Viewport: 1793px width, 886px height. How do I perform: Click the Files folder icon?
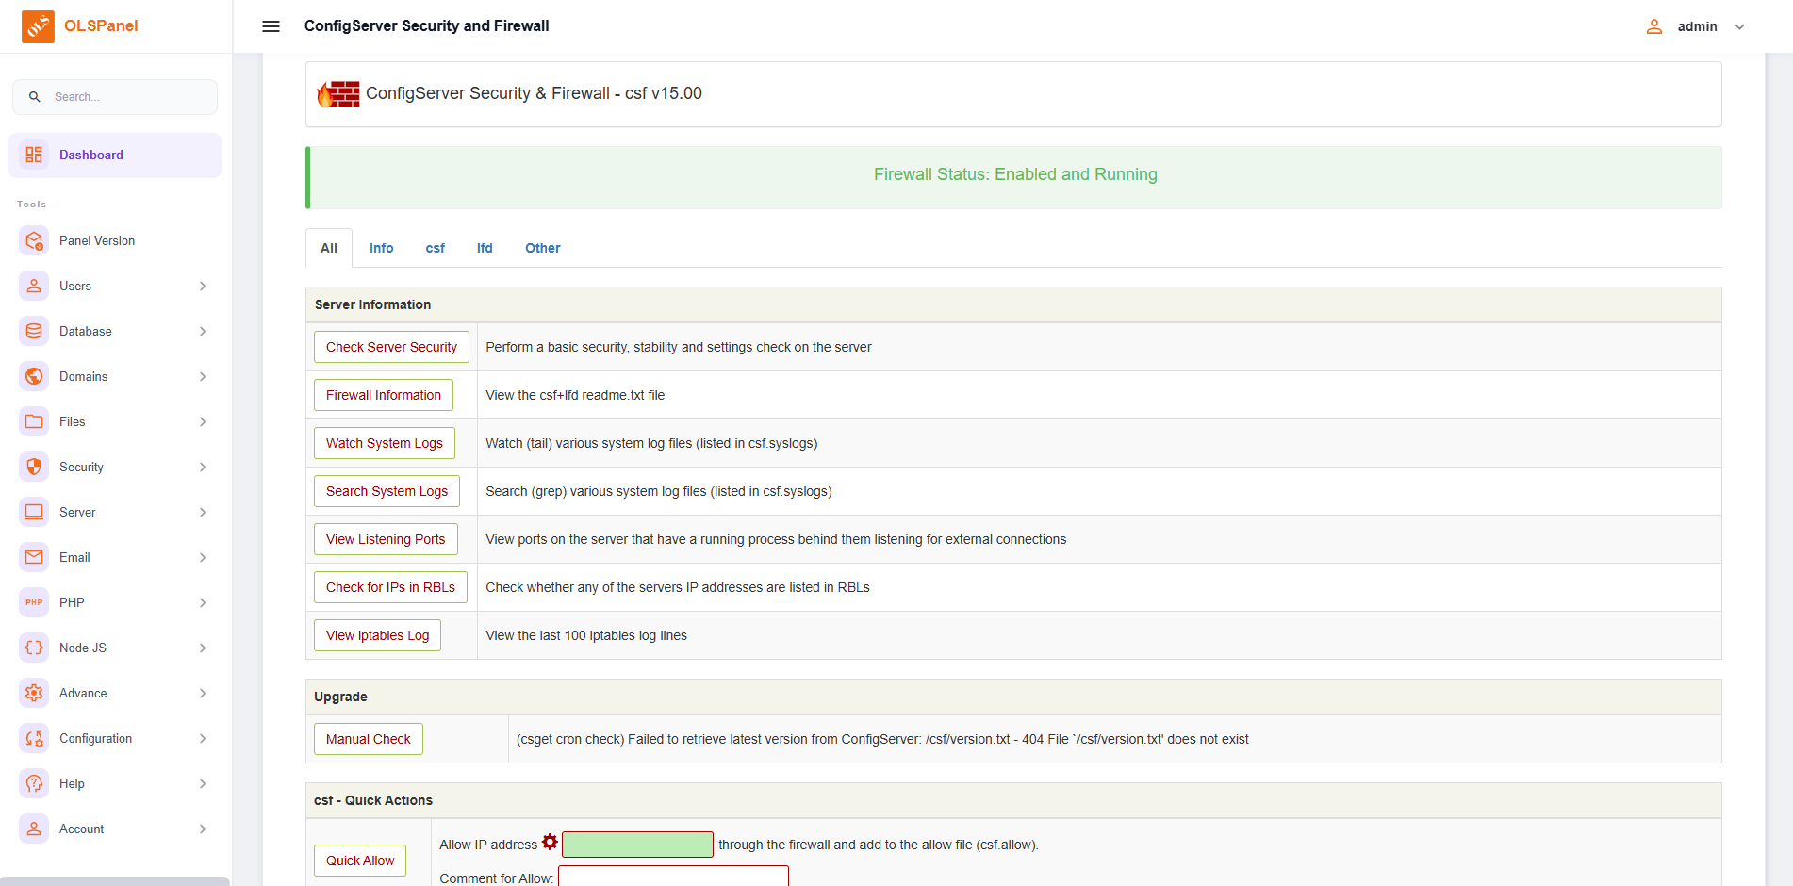34,421
